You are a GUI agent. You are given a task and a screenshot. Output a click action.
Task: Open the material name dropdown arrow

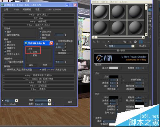(133, 46)
